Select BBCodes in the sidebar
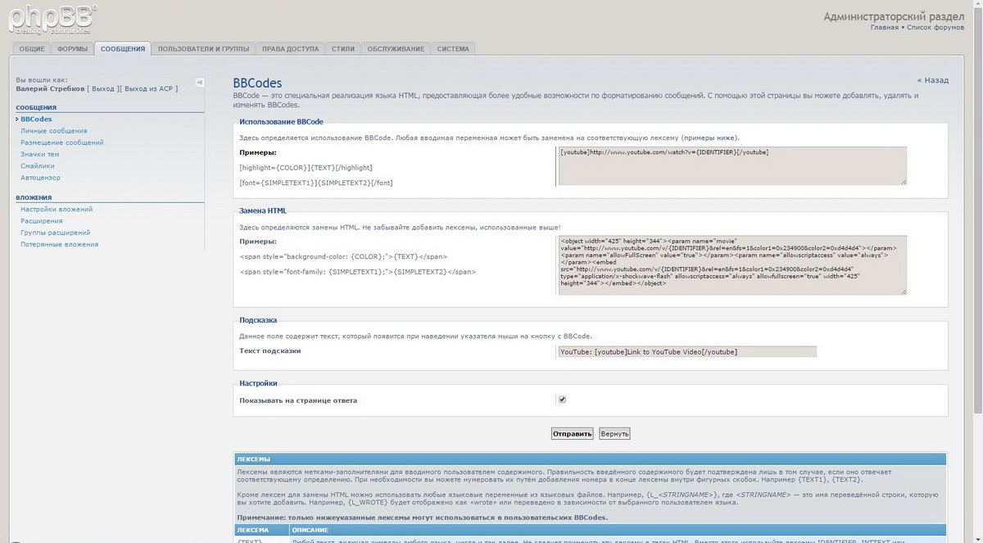 (x=36, y=120)
